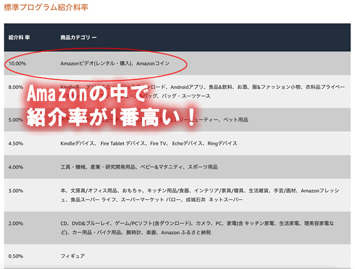Click the line with カー用品・バイク用品、腕時計
The image size is (355, 269).
click(x=136, y=233)
